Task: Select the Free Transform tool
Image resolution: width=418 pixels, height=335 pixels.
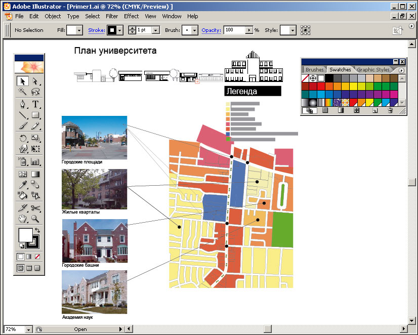Action: [35, 149]
